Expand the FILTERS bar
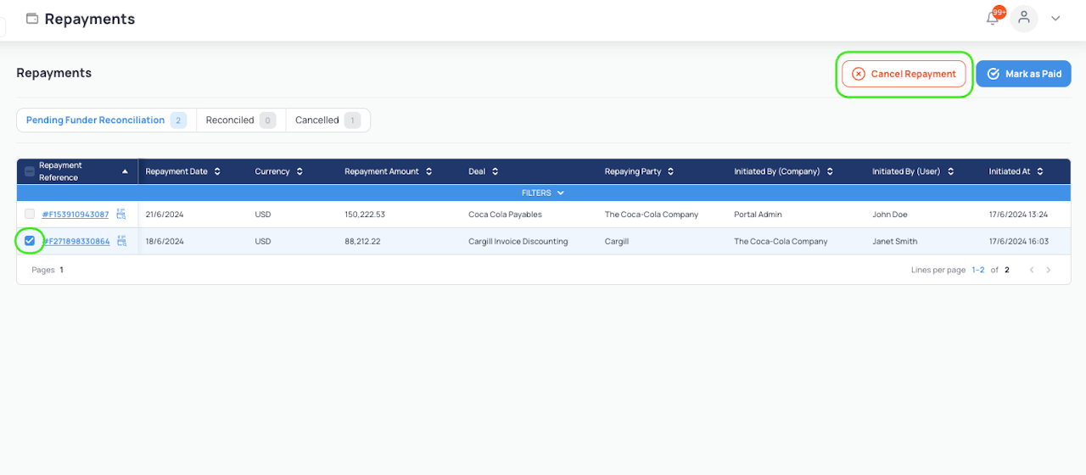This screenshot has height=475, width=1086. coord(543,193)
